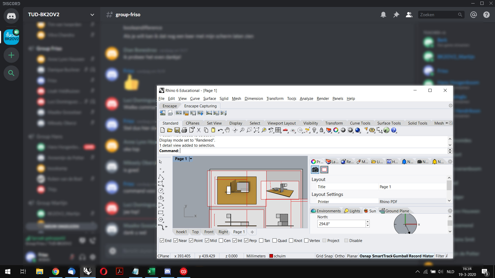This screenshot has height=278, width=495.
Task: Click the light bulb Hide Objects icon
Action: click(314, 130)
